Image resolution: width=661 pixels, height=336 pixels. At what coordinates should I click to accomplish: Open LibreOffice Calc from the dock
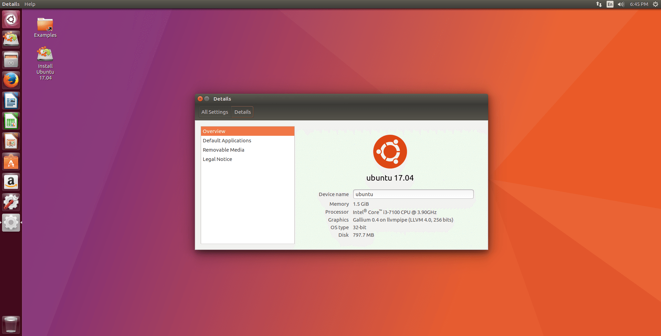click(11, 121)
